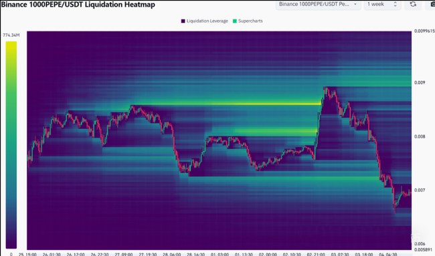Click the 774.34M scale maximum label

11,35
